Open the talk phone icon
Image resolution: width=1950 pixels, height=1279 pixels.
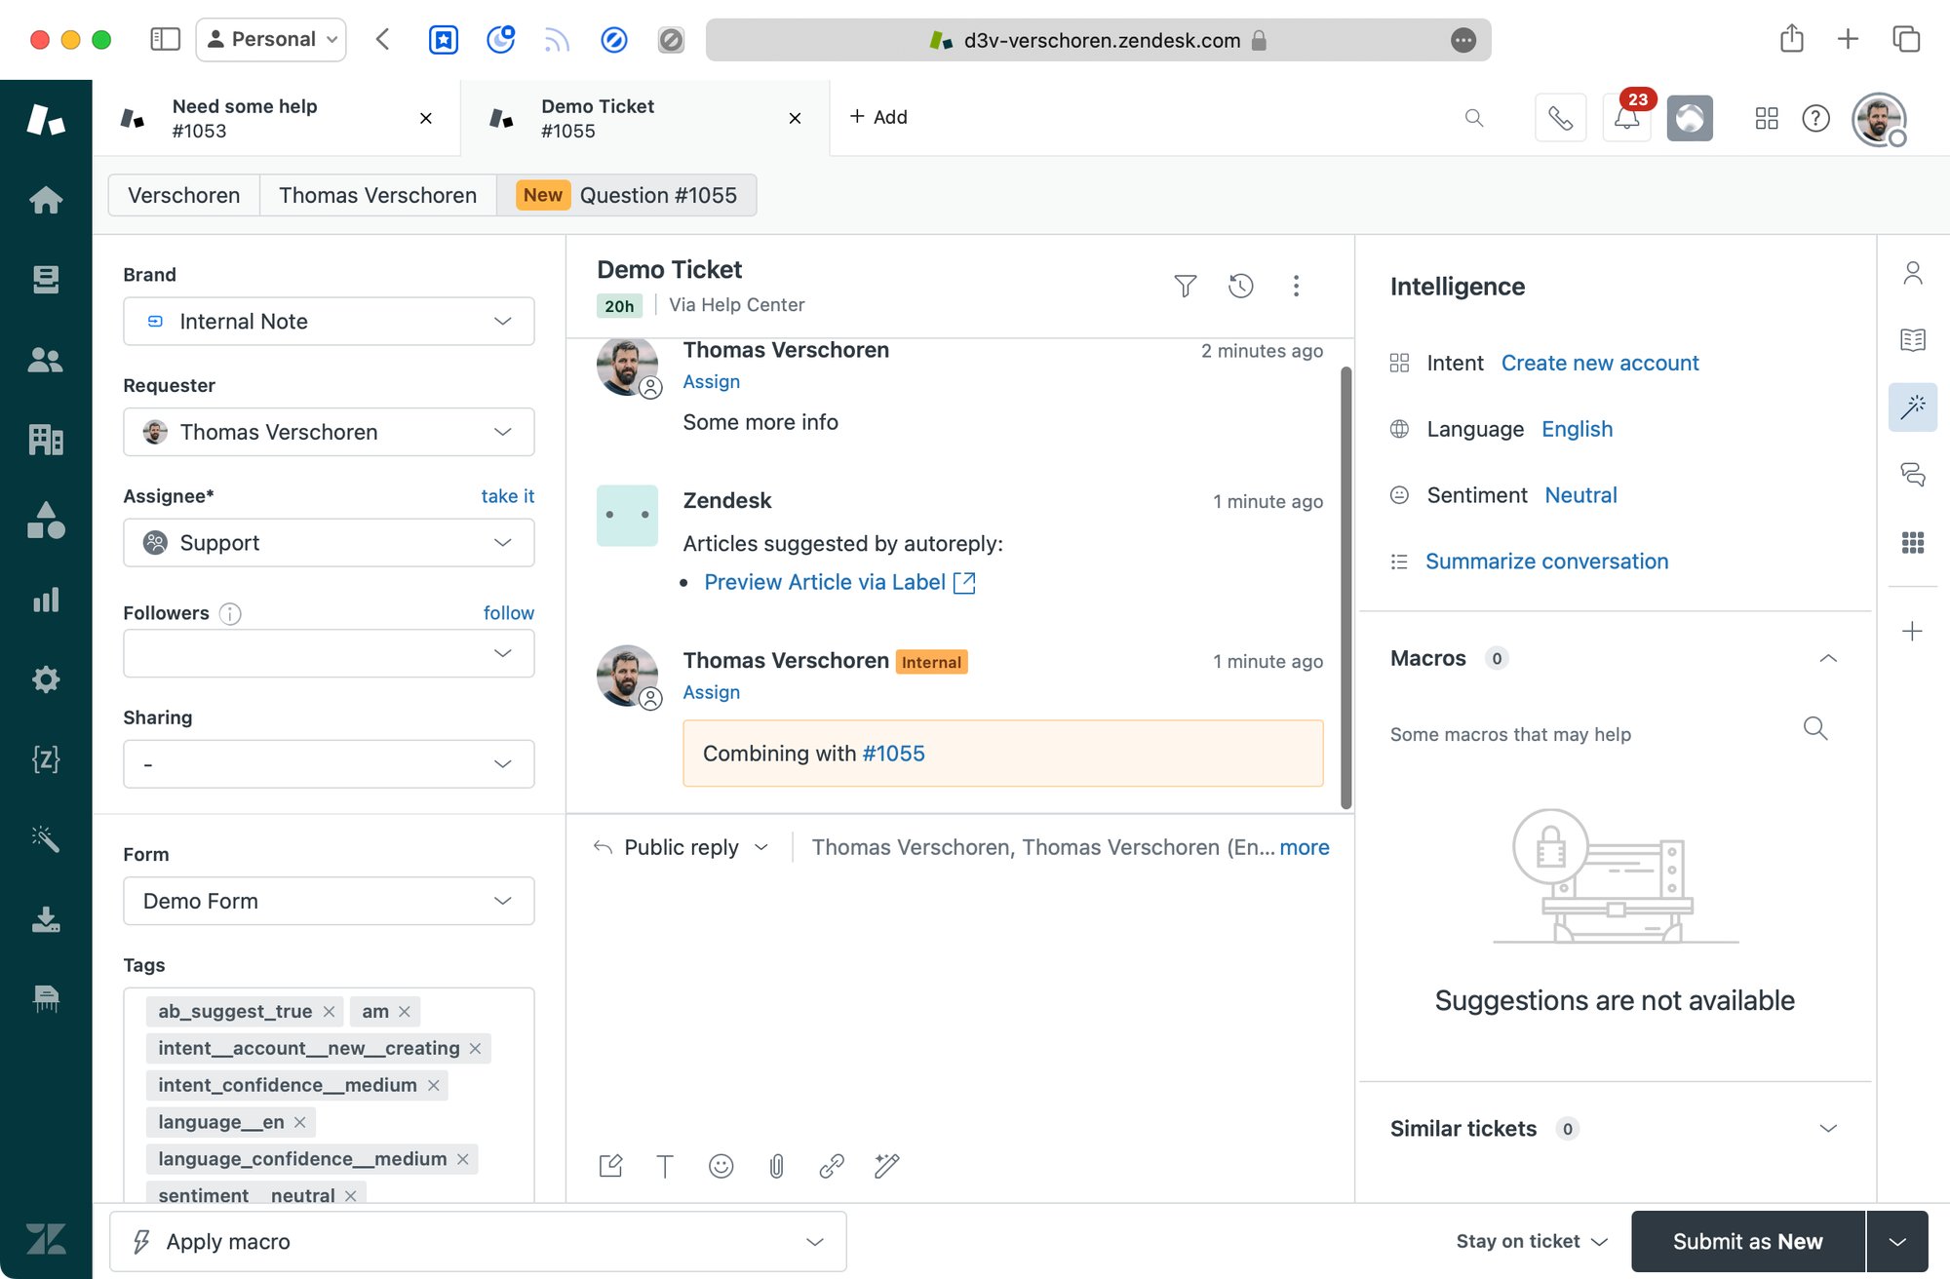click(x=1560, y=118)
